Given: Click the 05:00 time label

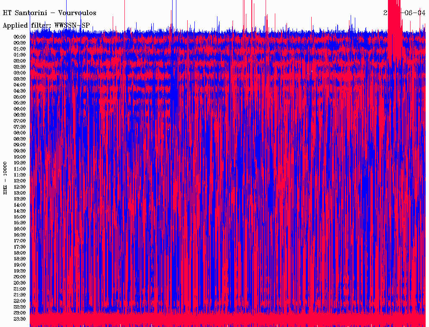Looking at the screenshot, I should tap(20, 97).
